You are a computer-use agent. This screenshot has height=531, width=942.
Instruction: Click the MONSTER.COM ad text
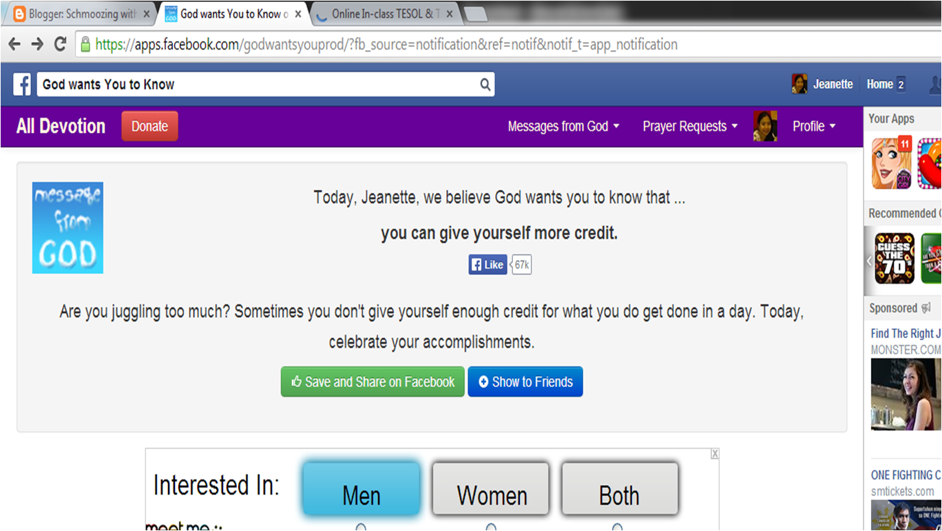click(x=906, y=350)
